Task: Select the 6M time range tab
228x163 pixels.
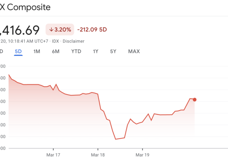Action: (56, 51)
